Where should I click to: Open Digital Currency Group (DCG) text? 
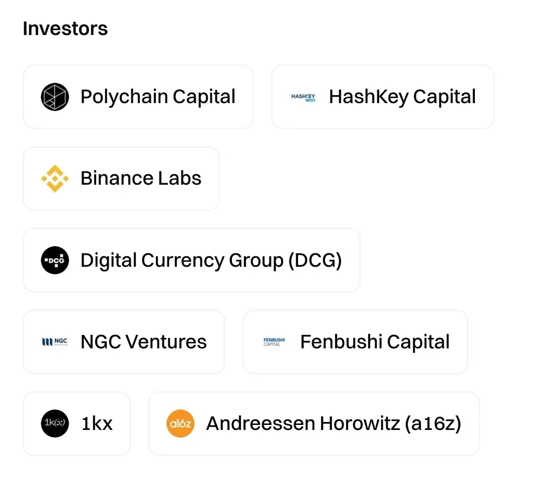211,260
